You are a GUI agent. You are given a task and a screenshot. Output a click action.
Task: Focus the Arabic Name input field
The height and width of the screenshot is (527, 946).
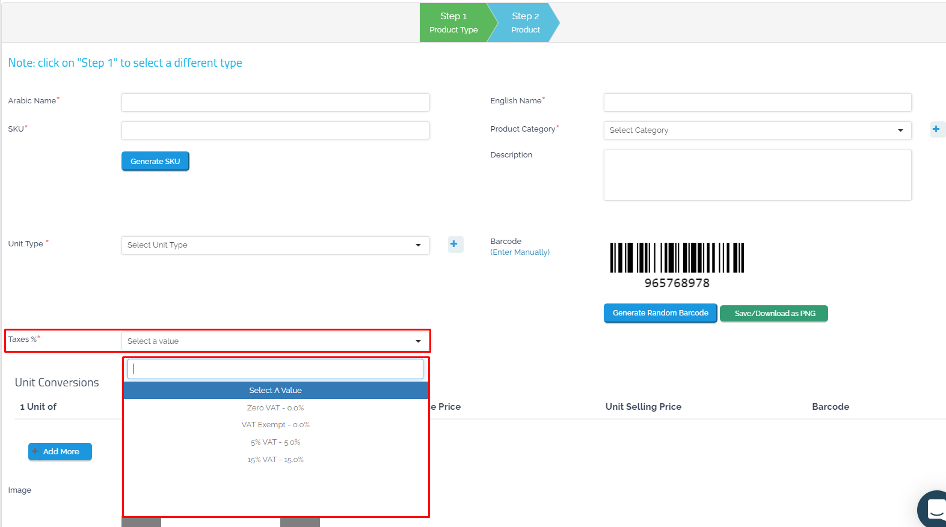[275, 102]
